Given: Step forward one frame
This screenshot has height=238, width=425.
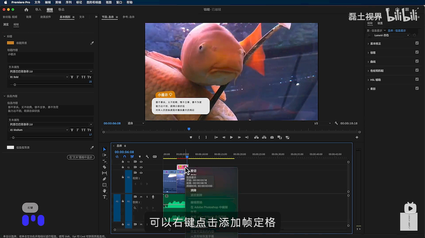Looking at the screenshot, I should tap(239, 138).
